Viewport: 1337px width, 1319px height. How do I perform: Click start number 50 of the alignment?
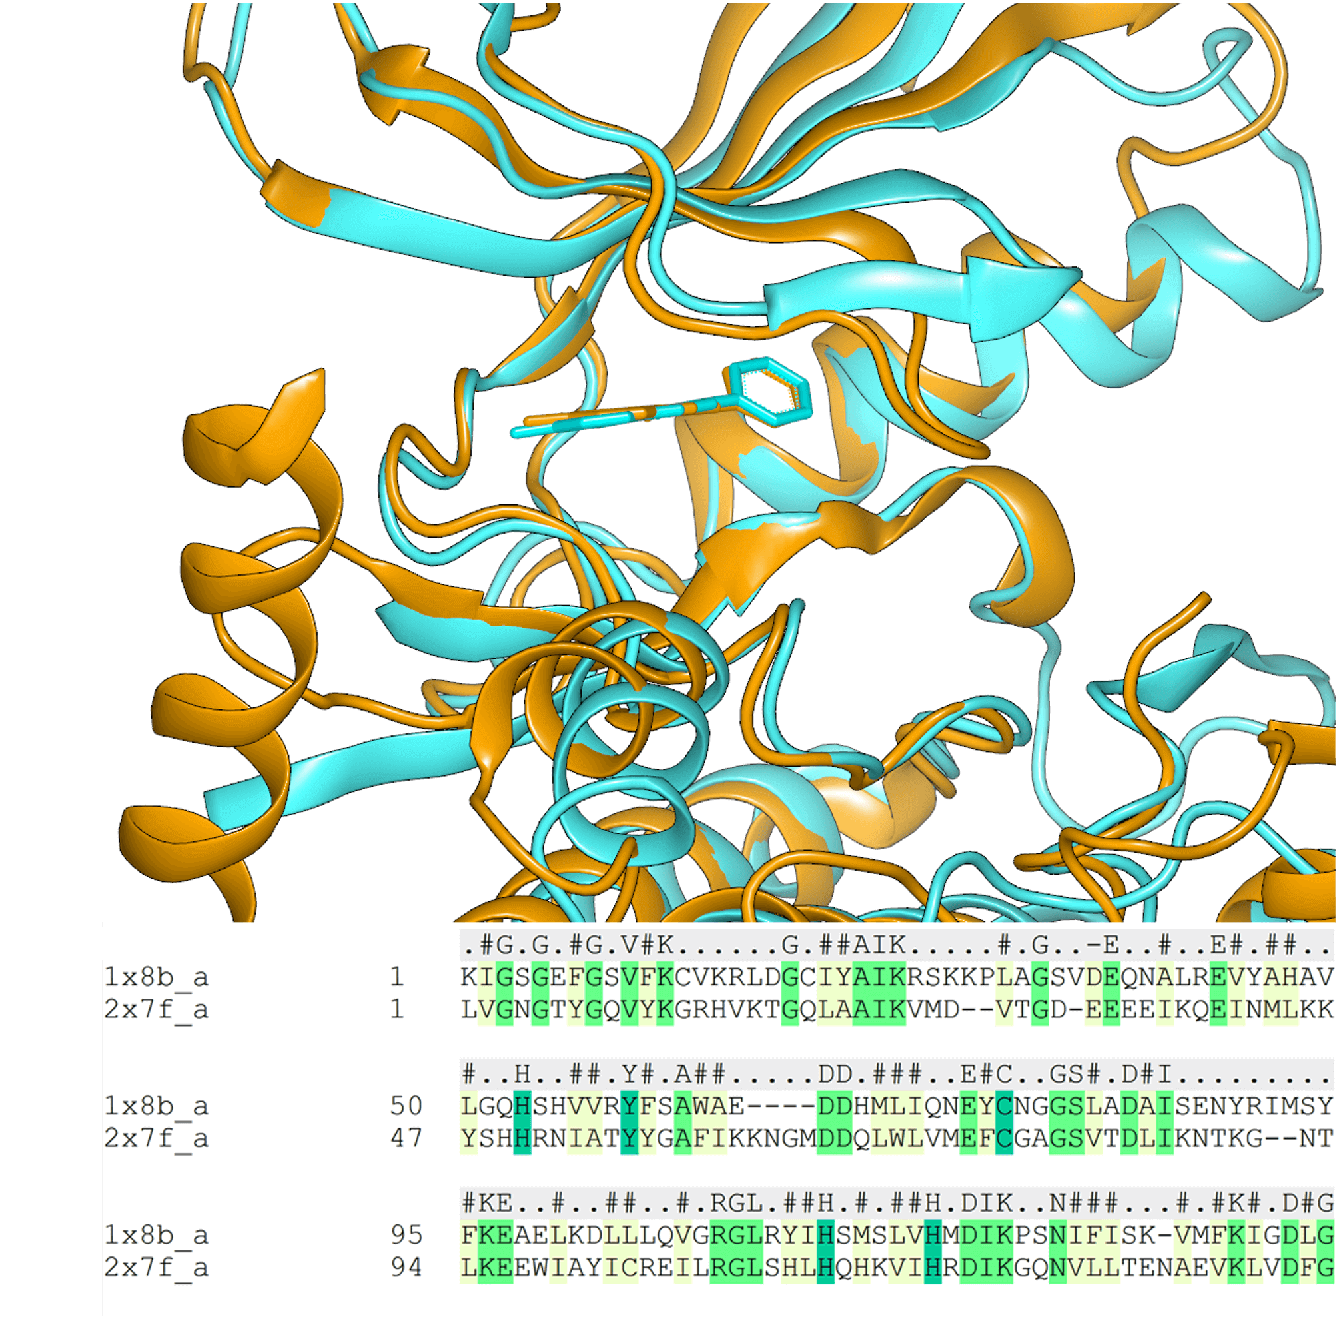[x=406, y=1106]
